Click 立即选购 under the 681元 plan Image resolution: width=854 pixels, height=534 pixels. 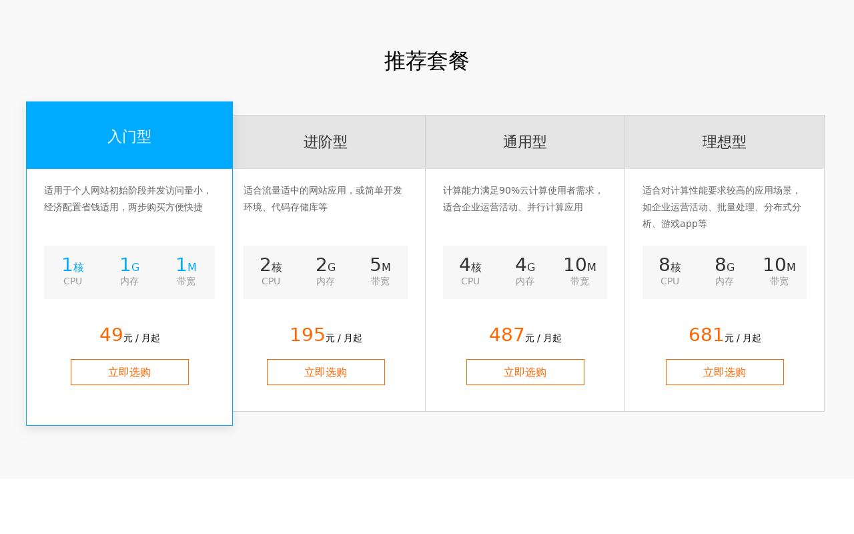click(x=725, y=372)
